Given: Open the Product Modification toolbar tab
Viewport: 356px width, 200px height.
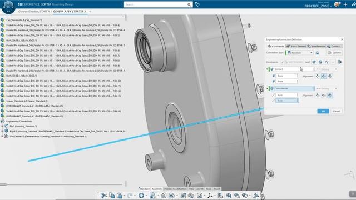Looking at the screenshot, I should pos(175,189).
